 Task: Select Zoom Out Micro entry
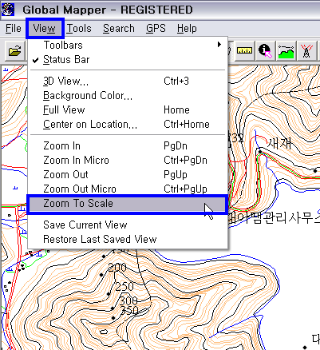pyautogui.click(x=128, y=189)
